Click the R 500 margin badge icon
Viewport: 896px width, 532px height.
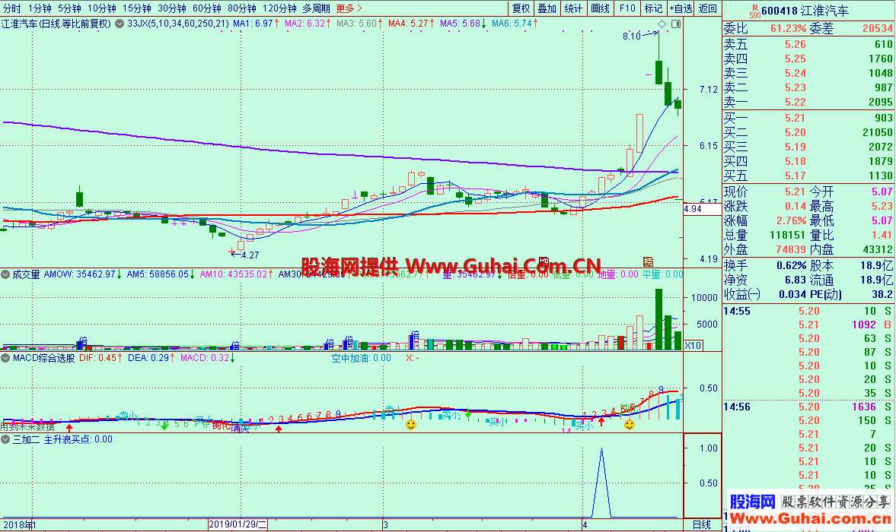coord(755,11)
